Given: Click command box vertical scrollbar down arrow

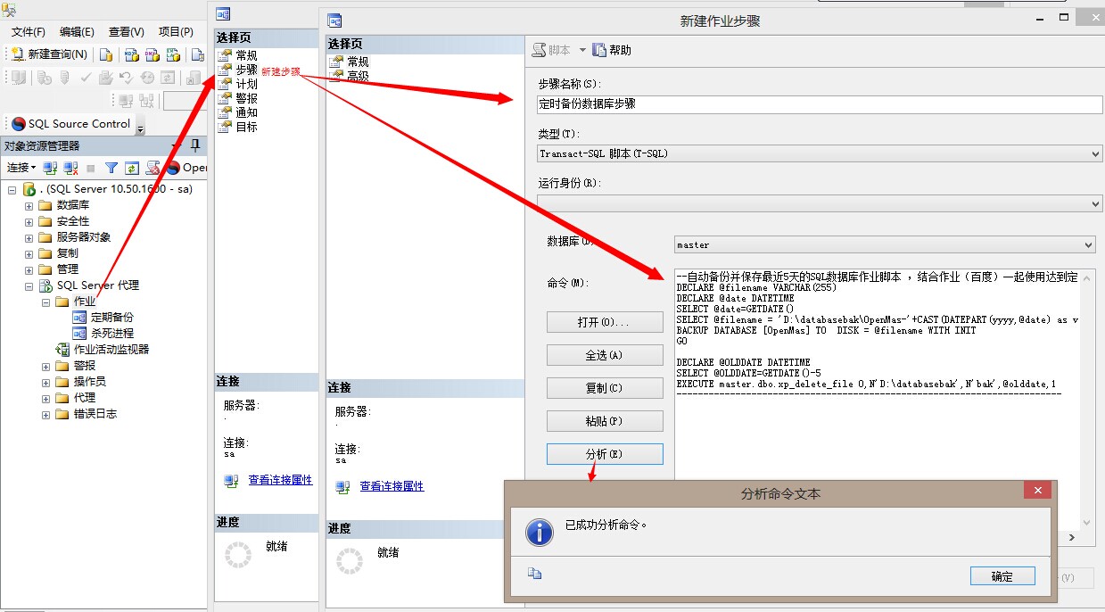Looking at the screenshot, I should coord(1087,523).
